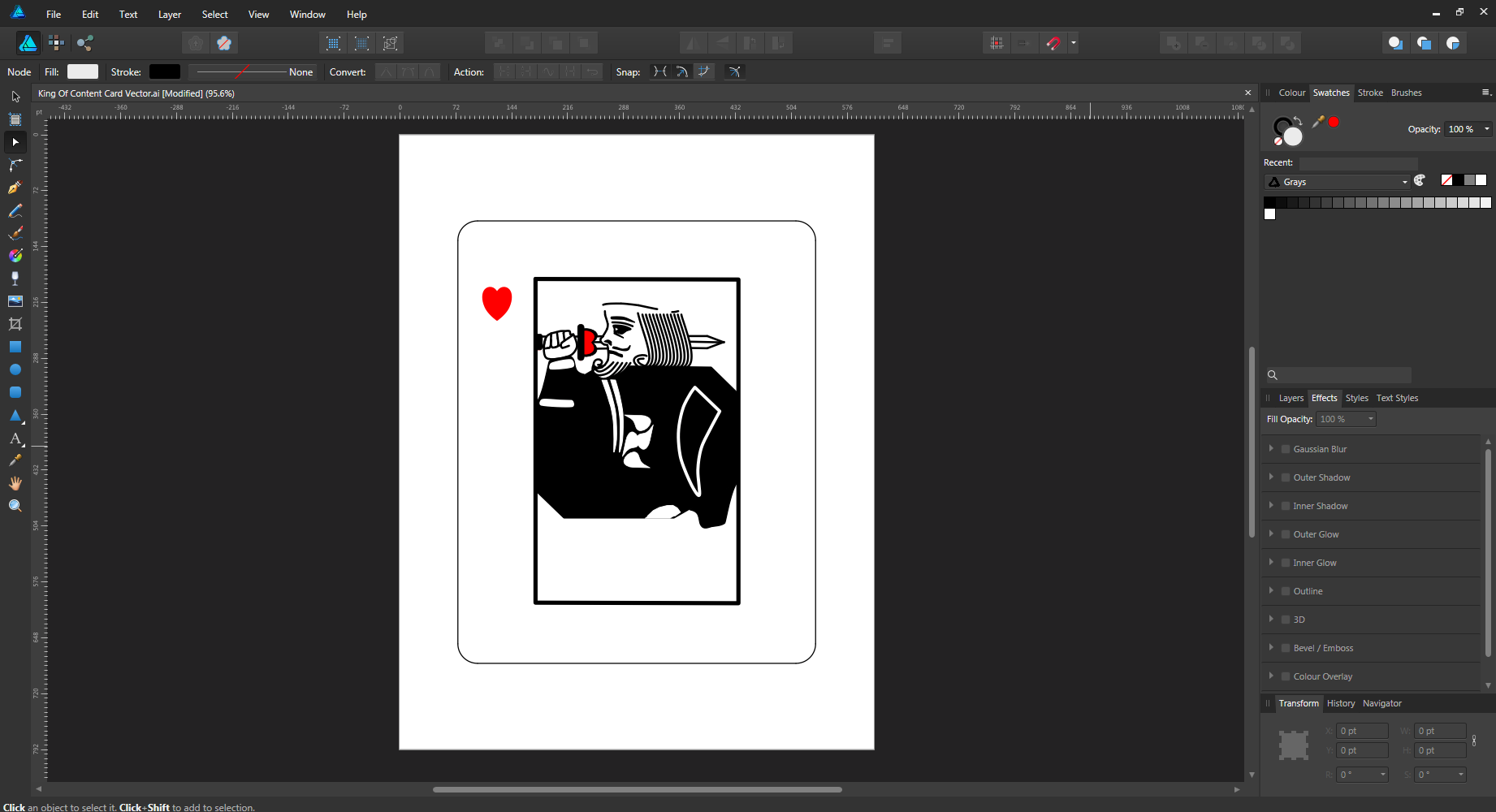Open the File menu
The width and height of the screenshot is (1496, 812).
coord(54,15)
